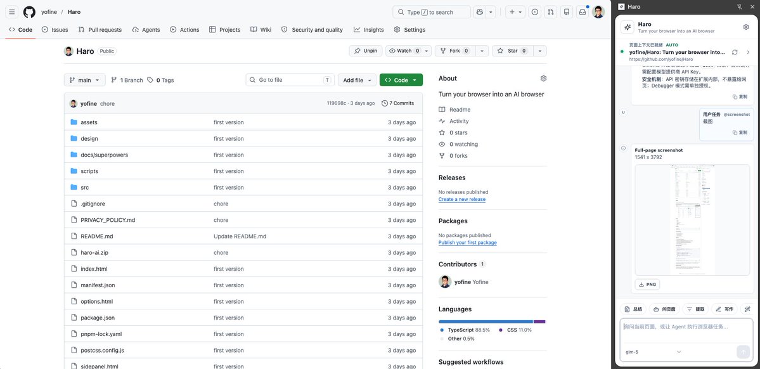Viewport: 760px width, 369px height.
Task: Open the full-page screenshot thumbnail
Action: pyautogui.click(x=692, y=219)
